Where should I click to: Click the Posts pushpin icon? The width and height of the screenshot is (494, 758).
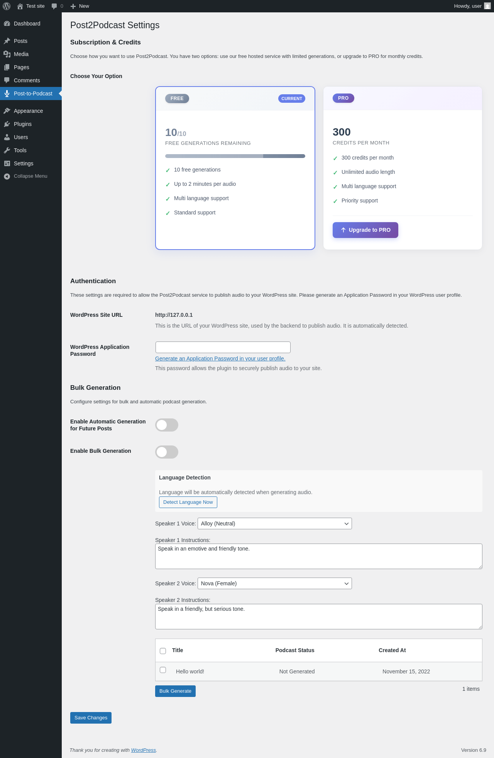tap(7, 41)
